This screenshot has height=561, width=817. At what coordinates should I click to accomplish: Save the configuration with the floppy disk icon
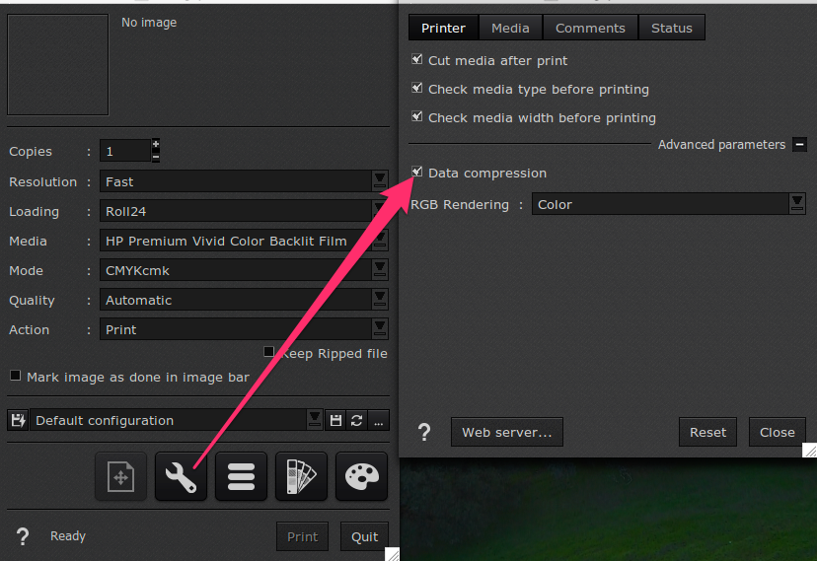coord(335,421)
